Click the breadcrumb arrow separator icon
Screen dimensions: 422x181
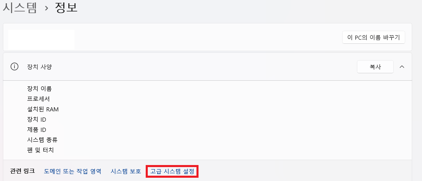point(47,8)
